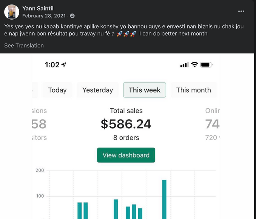
Task: Click the rocket emojis in the post
Action: (x=126, y=34)
